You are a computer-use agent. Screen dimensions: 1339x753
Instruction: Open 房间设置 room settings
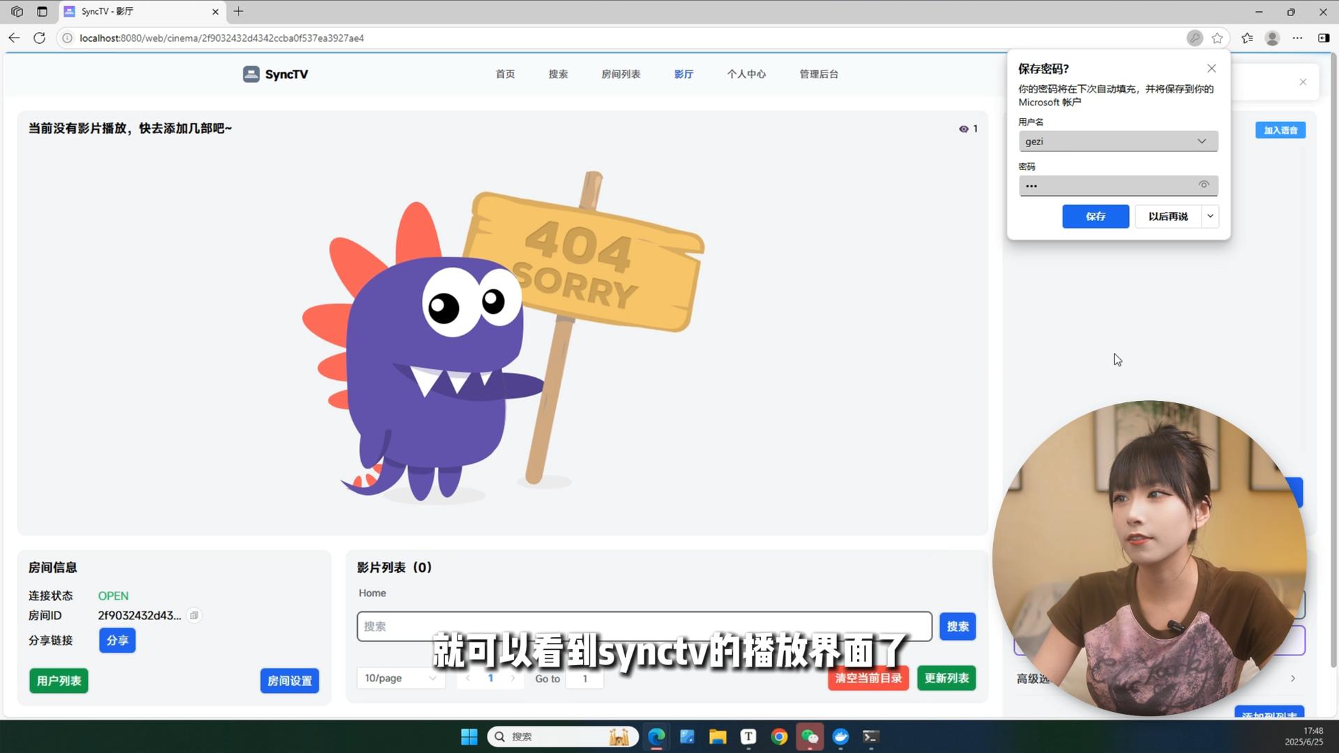pos(289,680)
